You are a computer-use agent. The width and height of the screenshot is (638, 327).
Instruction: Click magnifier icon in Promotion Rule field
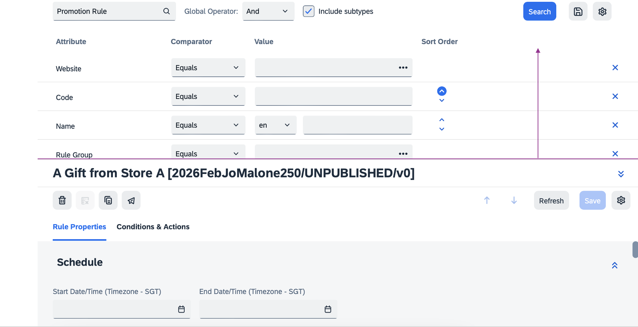click(x=166, y=11)
